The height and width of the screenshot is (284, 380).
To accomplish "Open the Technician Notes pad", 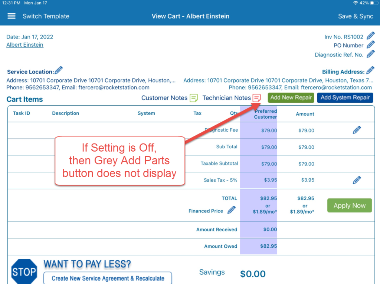I will (256, 98).
